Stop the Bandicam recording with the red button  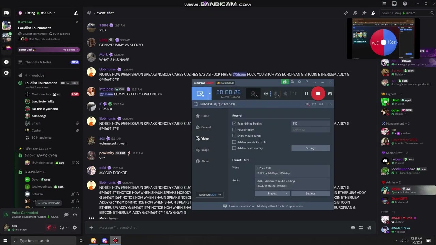[318, 94]
